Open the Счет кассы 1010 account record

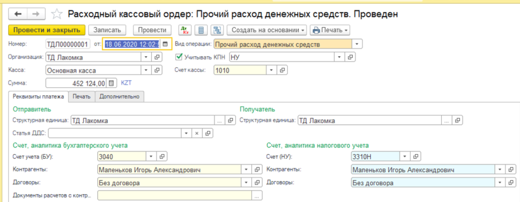pyautogui.click(x=282, y=70)
